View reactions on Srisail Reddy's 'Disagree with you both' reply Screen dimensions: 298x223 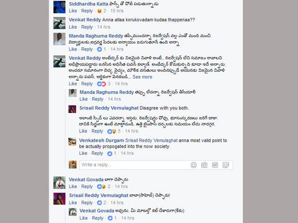tap(114, 131)
